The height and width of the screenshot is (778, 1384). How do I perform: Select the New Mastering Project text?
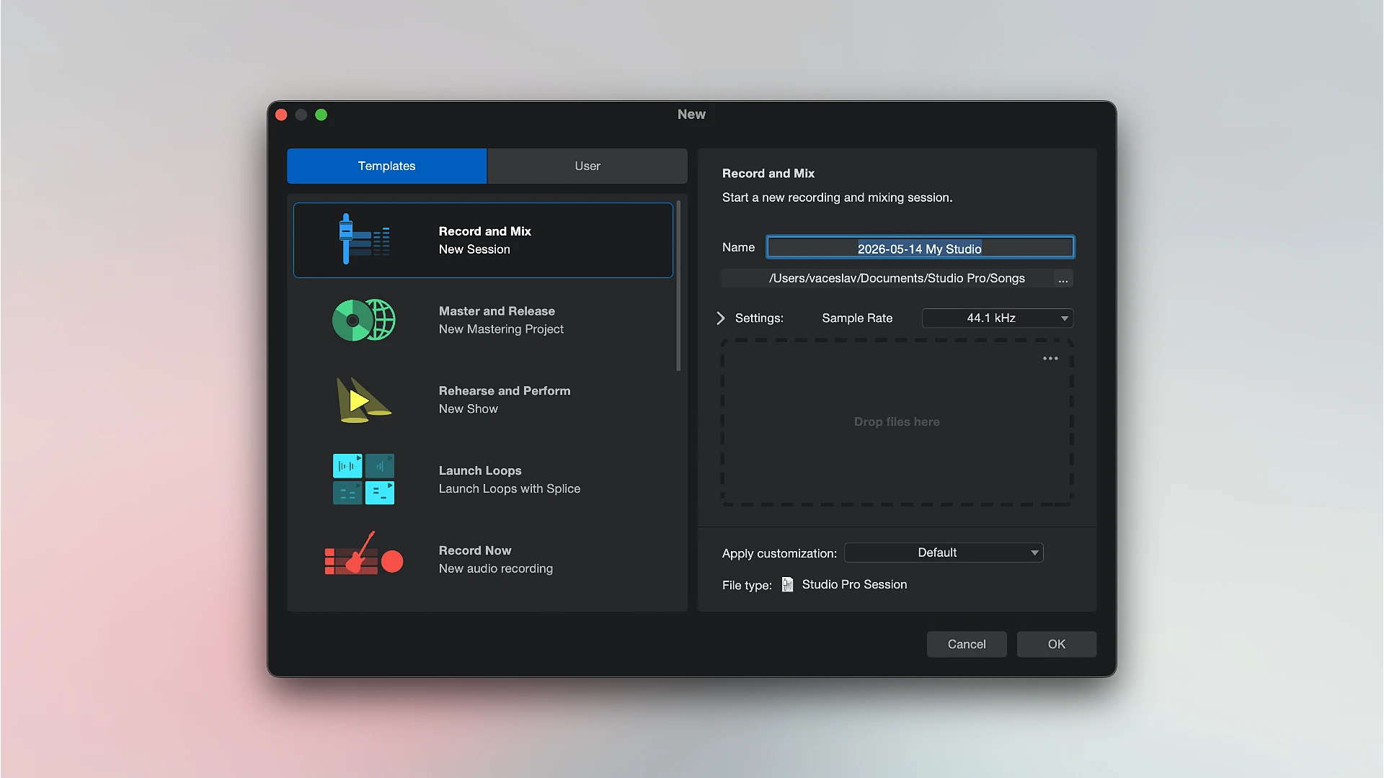(501, 329)
